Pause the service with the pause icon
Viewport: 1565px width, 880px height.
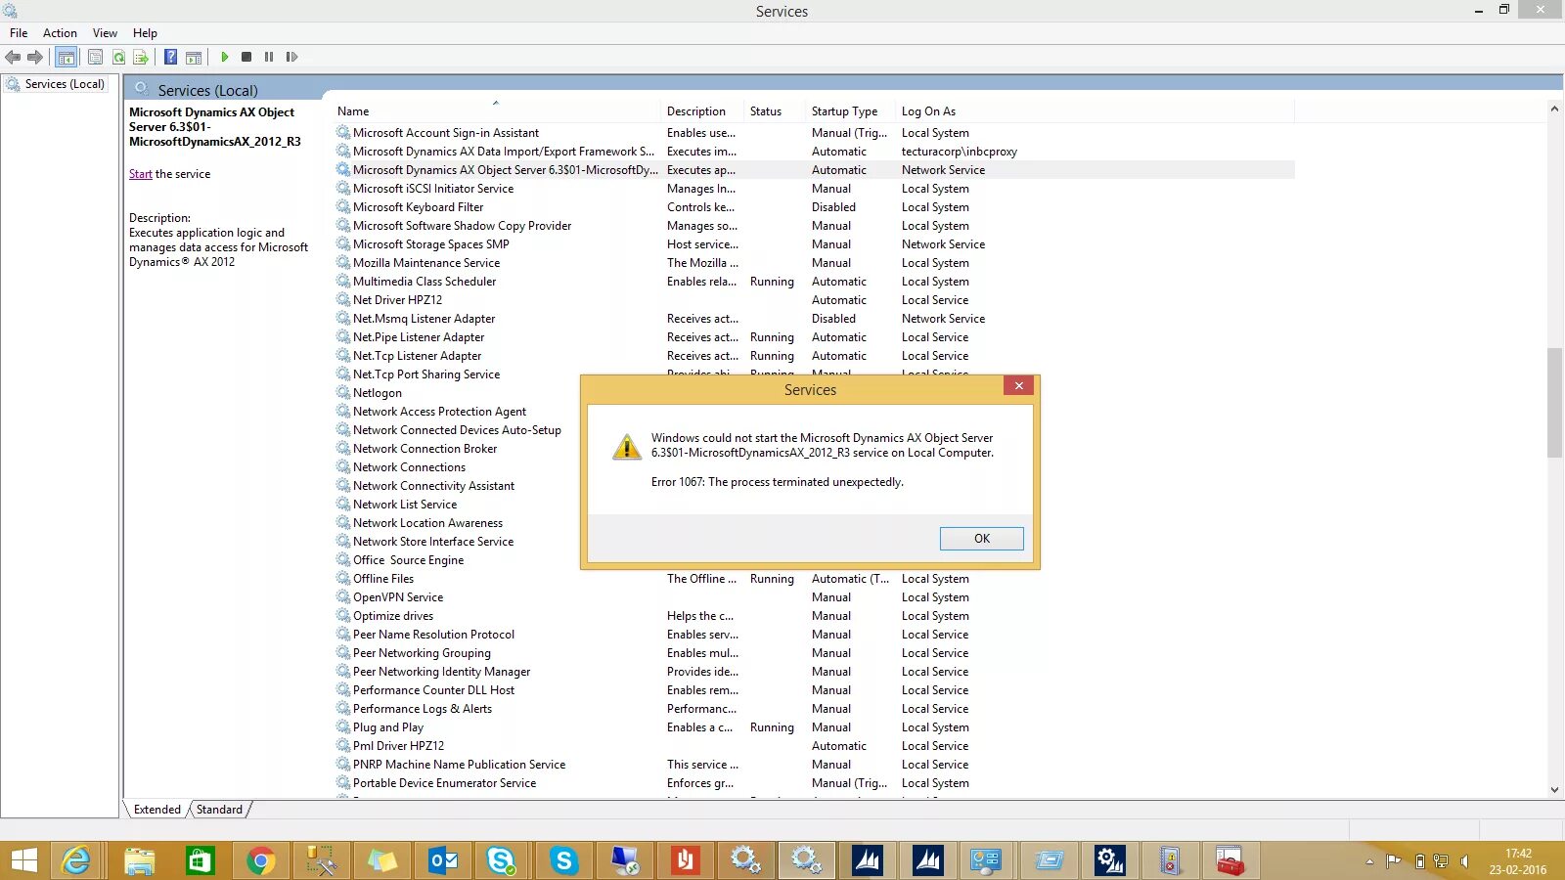point(269,57)
